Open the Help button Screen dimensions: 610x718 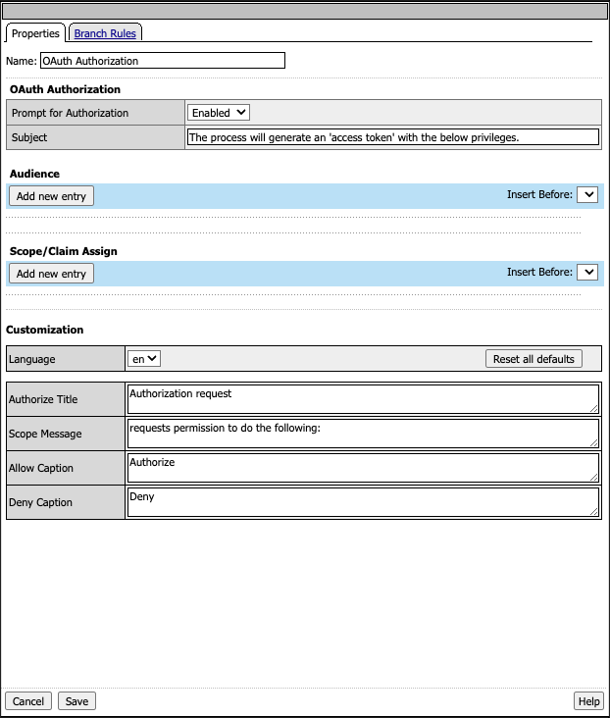(588, 701)
